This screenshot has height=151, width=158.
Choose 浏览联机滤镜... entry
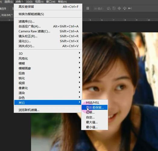pyautogui.click(x=48, y=110)
